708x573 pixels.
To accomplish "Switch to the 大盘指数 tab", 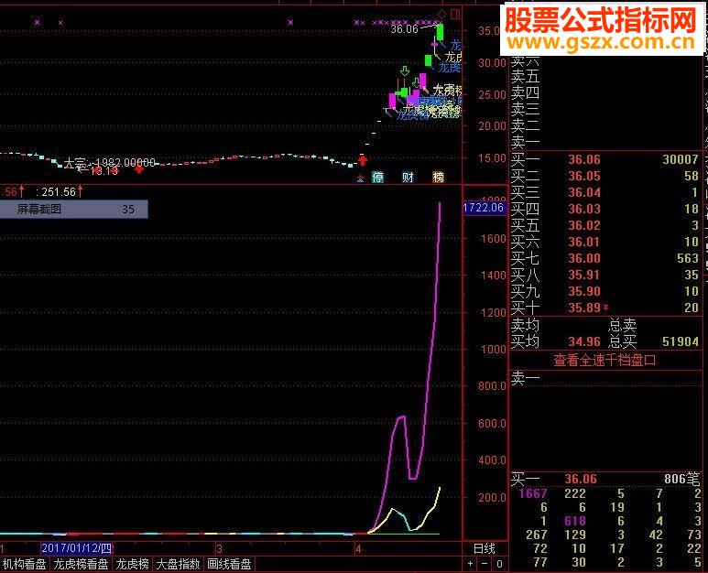I will (x=178, y=565).
